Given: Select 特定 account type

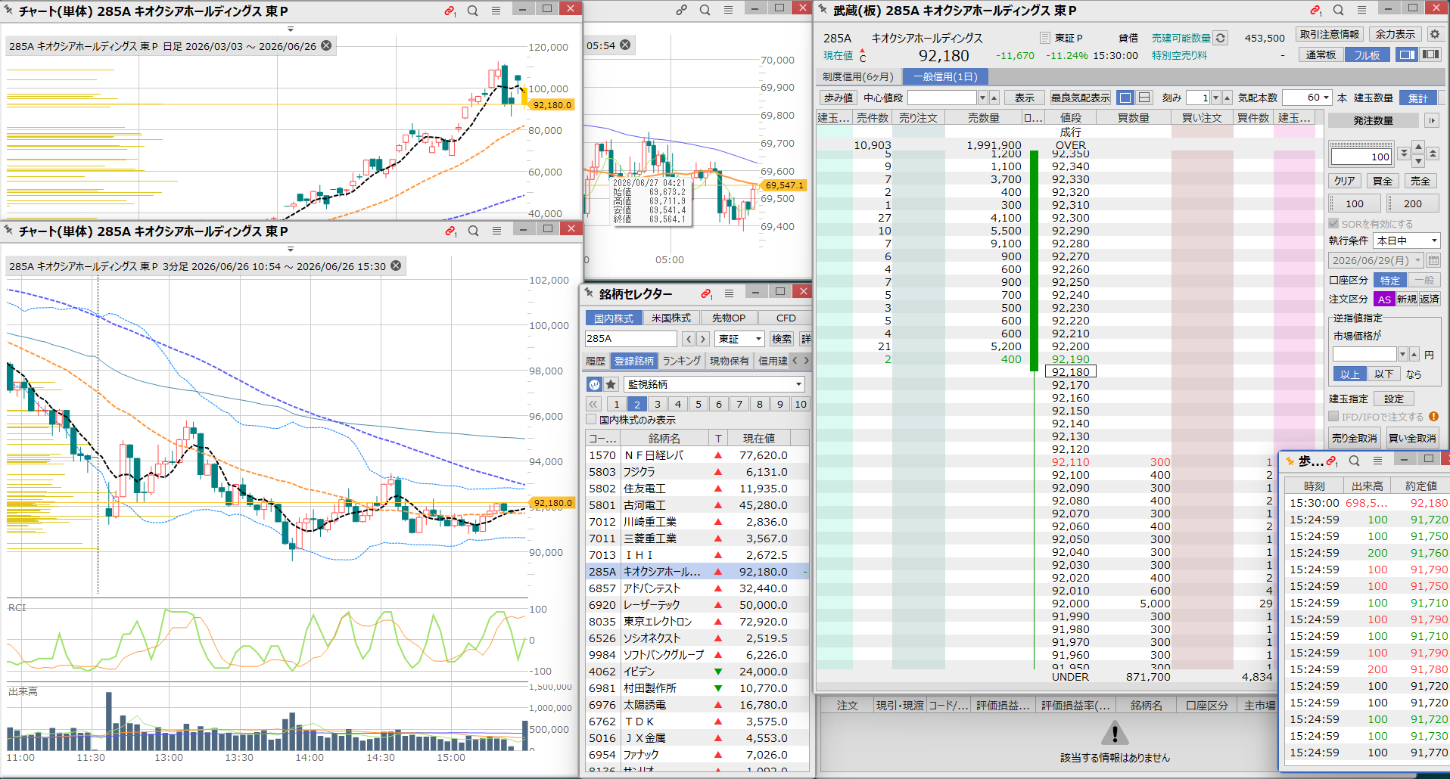Looking at the screenshot, I should click(1389, 280).
